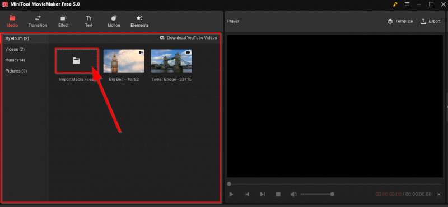Select the Tower Bridge video thumbnail
Screen dimensions: 448x207
pyautogui.click(x=171, y=61)
